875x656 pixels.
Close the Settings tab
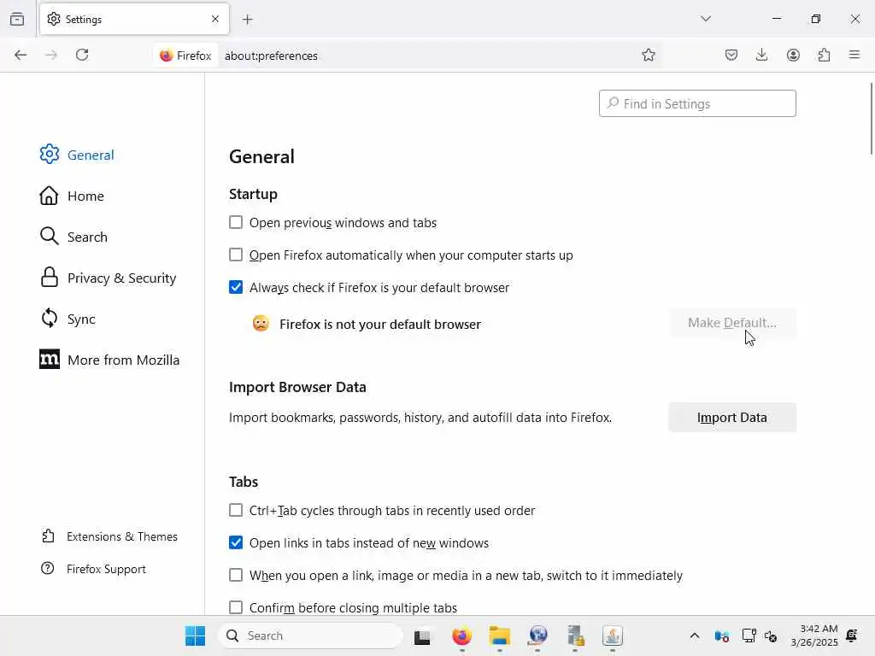tap(215, 19)
